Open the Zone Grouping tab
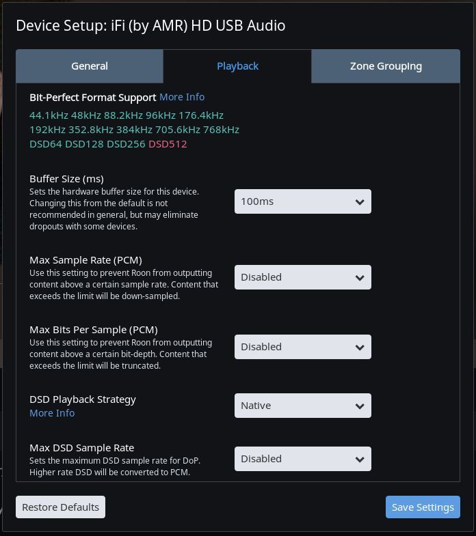This screenshot has width=476, height=536. (386, 66)
